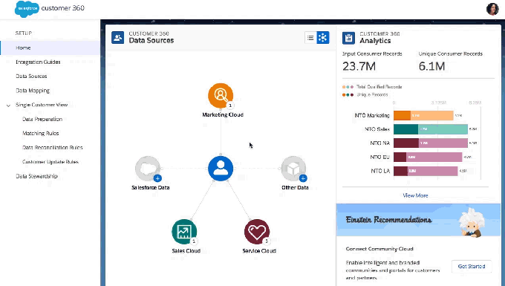Select the Marketing Cloud node icon
This screenshot has height=286, width=505.
point(221,96)
